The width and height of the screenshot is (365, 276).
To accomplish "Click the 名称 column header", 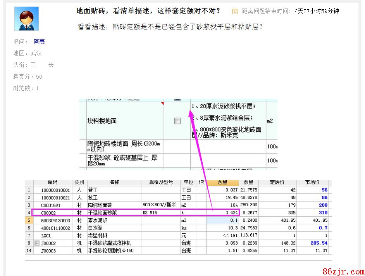I will tap(114, 182).
